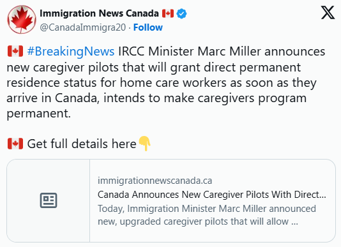Click the Get full details here text
Viewport: 341px width, 247px height.
coord(82,144)
